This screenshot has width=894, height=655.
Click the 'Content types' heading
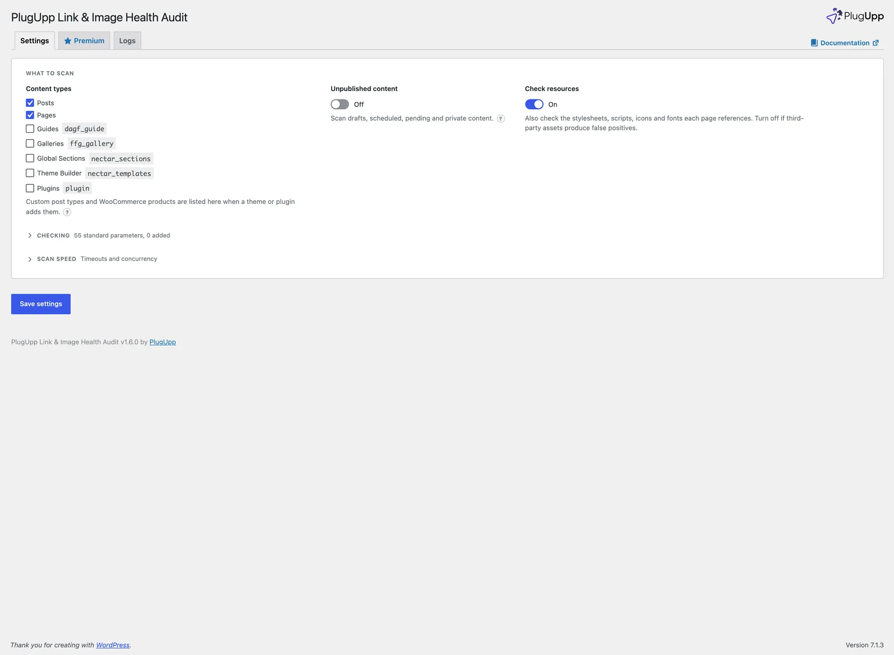tap(49, 89)
